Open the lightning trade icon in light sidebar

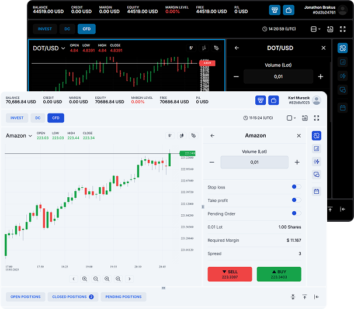[317, 162]
